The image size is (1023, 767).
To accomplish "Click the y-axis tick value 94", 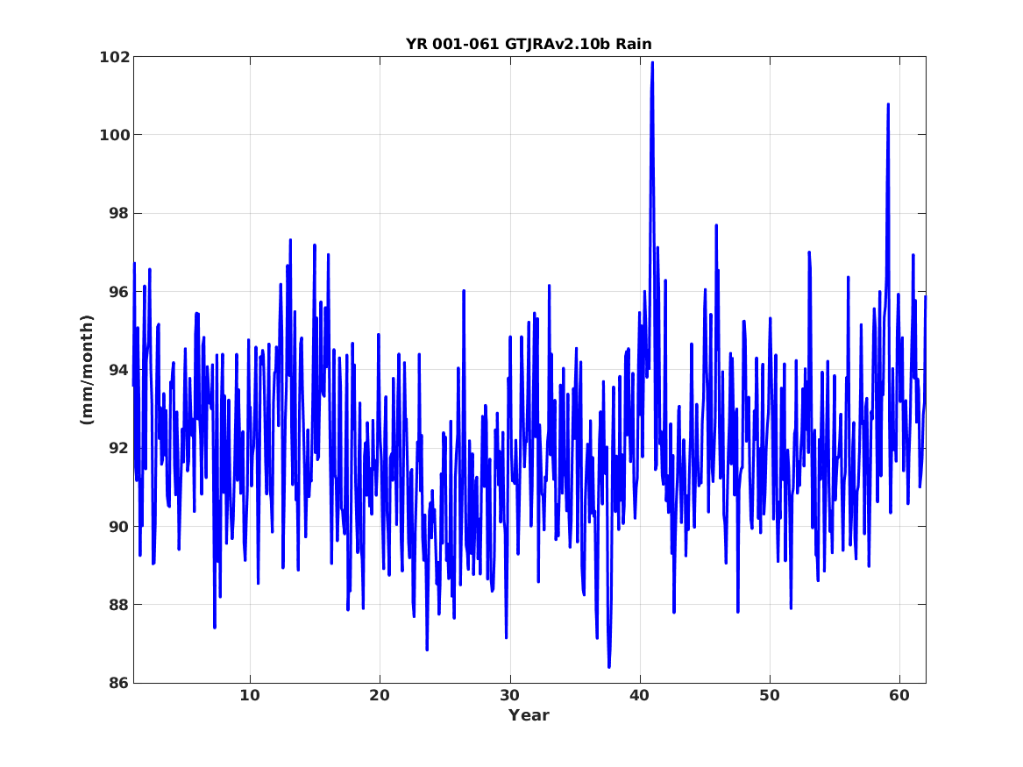I will coord(118,370).
